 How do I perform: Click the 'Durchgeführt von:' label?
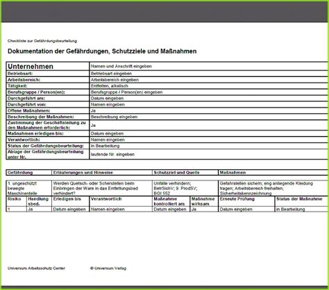[x=27, y=105]
